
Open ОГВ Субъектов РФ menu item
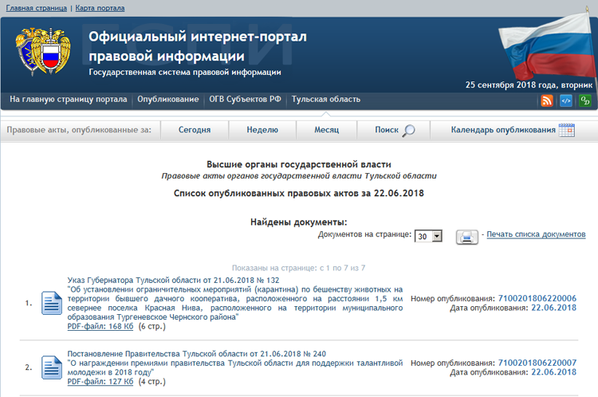coord(245,100)
